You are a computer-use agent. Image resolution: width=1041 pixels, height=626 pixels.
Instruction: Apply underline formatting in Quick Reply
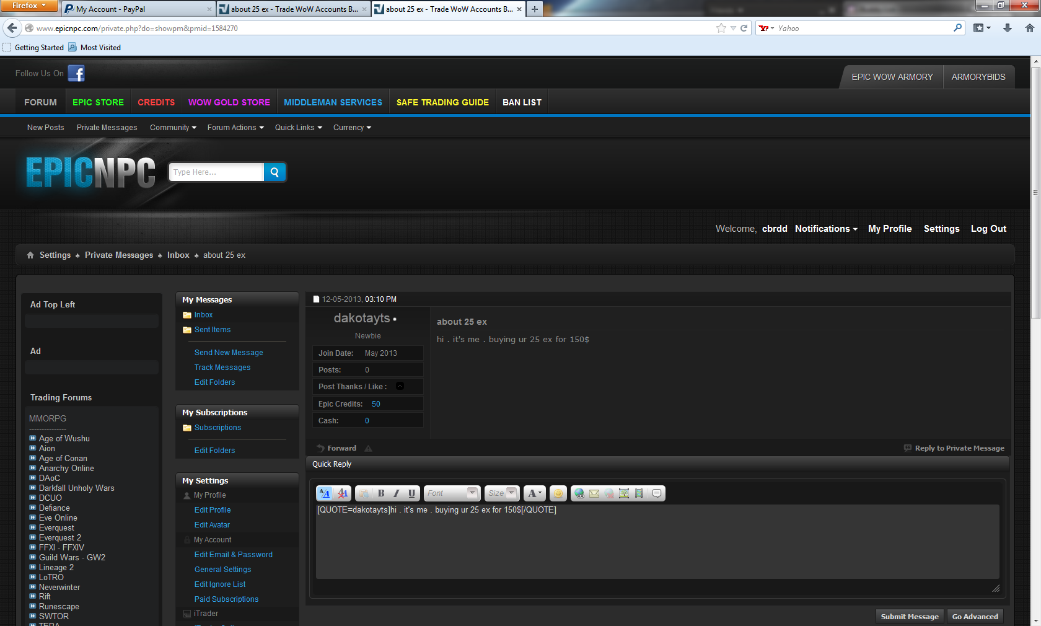tap(412, 493)
